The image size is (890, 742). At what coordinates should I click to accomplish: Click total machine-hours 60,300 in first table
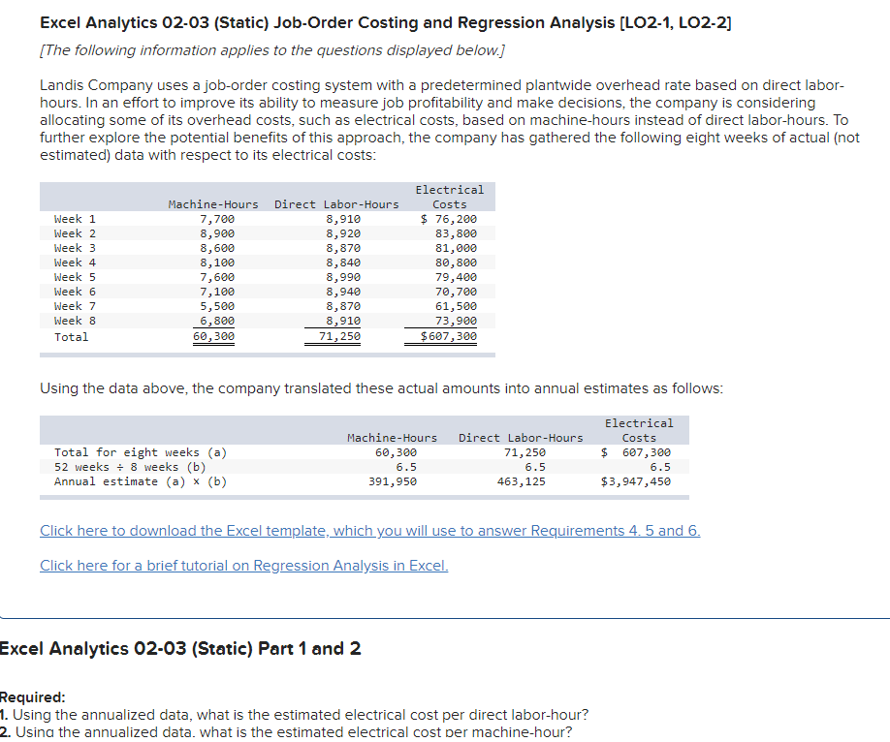[213, 336]
